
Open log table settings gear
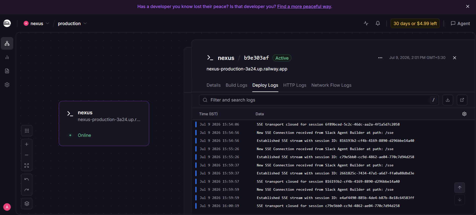point(464,114)
